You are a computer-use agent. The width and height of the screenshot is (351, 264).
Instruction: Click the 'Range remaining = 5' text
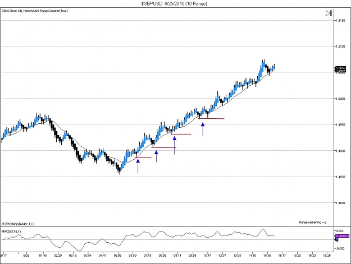click(x=312, y=222)
